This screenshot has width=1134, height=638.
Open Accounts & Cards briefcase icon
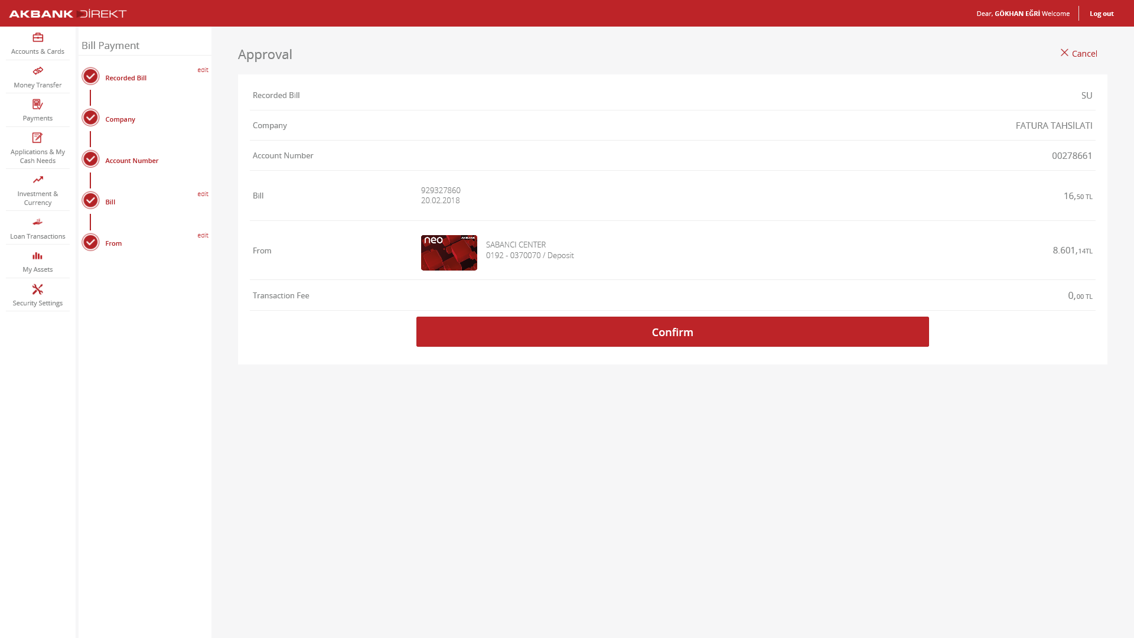(38, 38)
